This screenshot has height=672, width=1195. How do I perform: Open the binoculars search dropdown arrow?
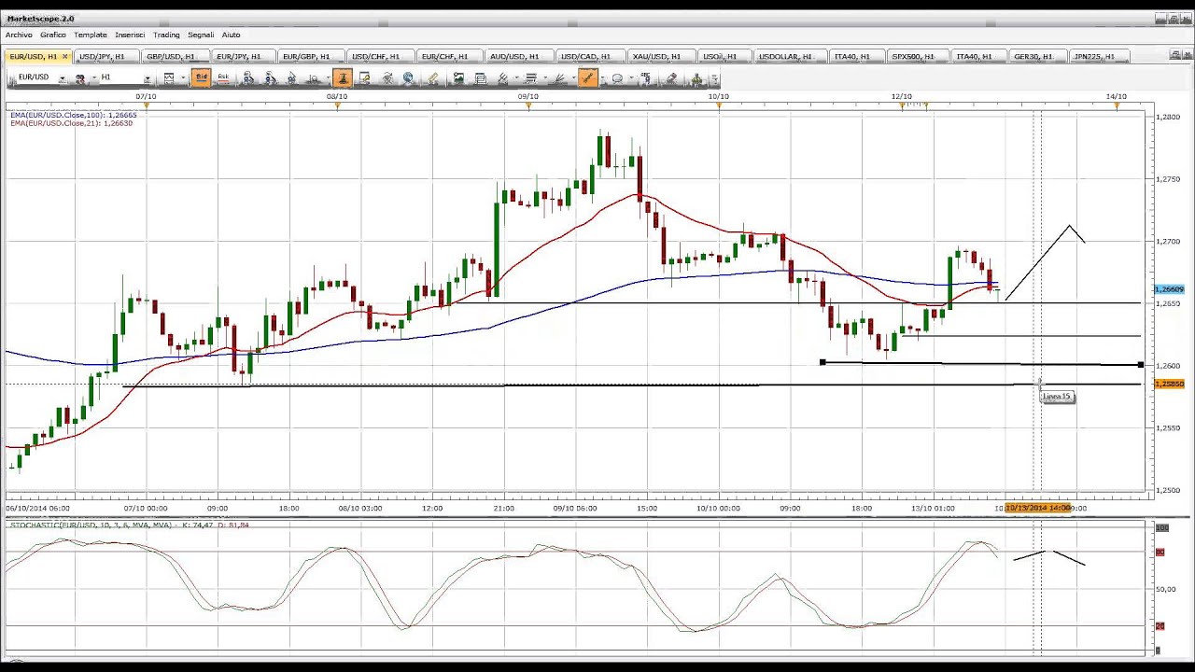coord(94,78)
